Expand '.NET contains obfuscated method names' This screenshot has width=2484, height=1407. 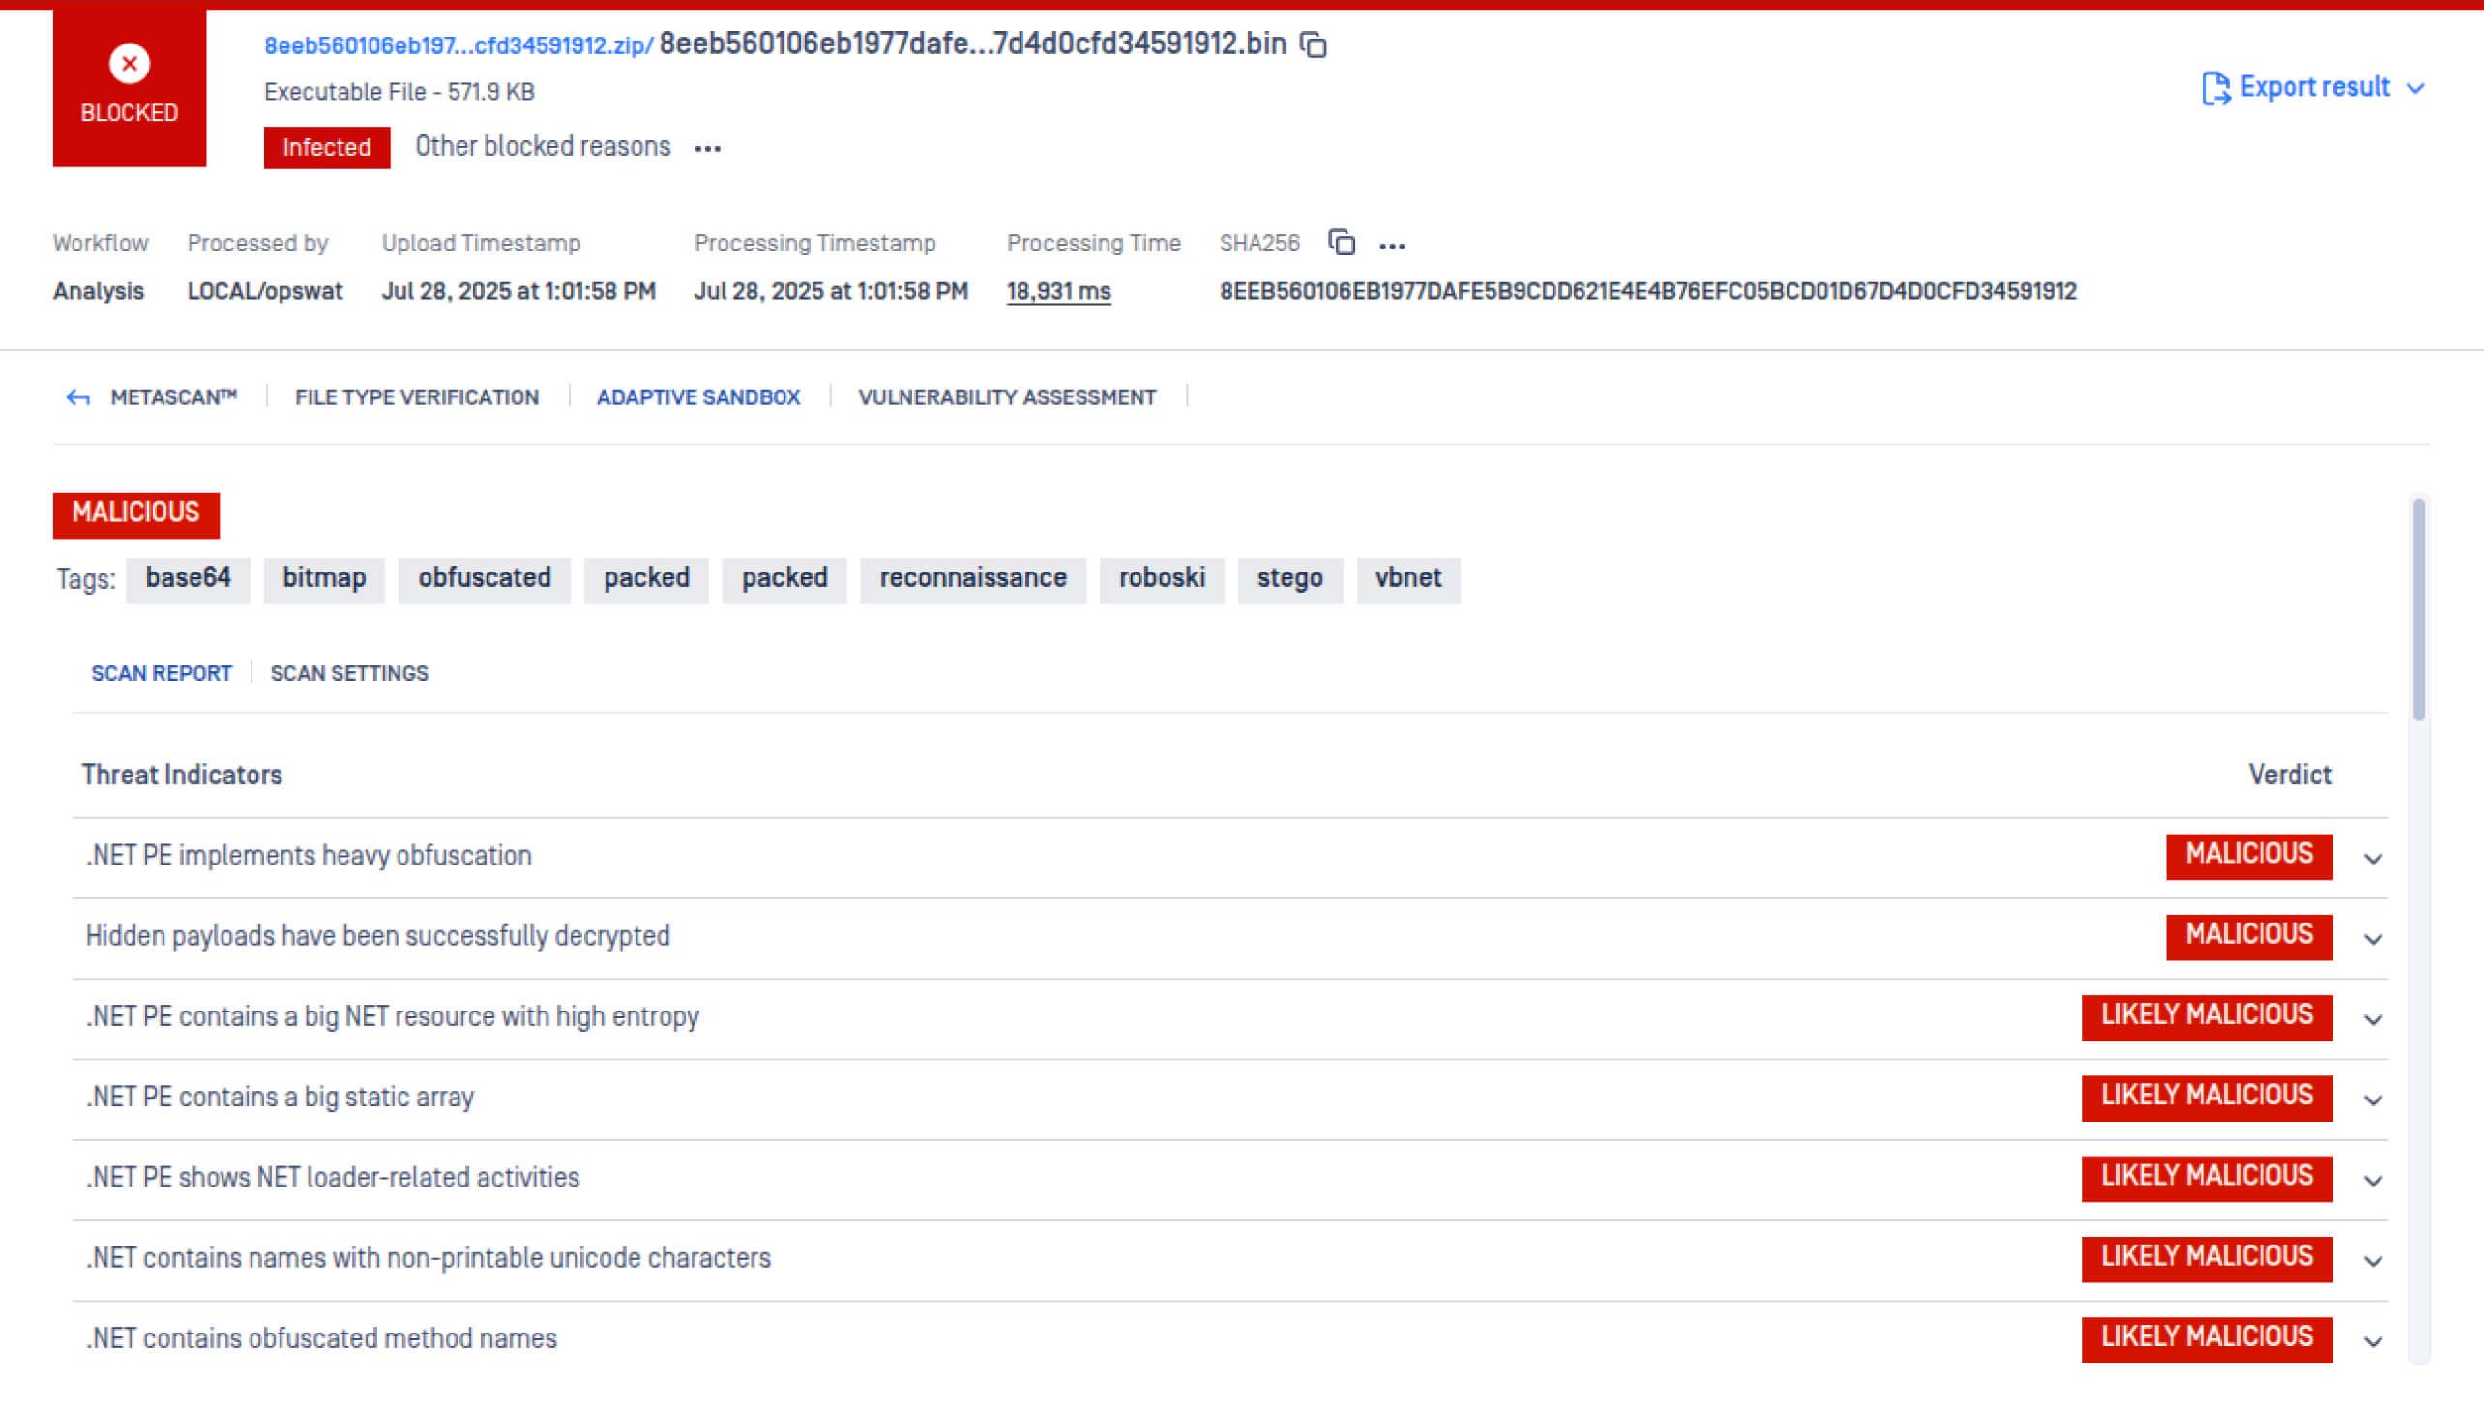click(x=2372, y=1341)
